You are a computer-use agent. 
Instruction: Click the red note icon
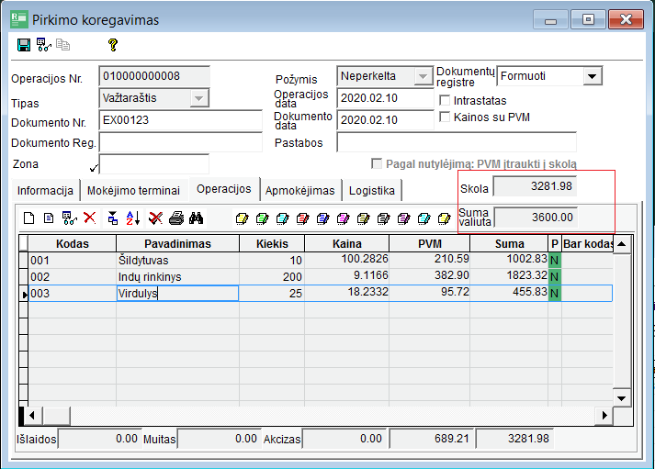pyautogui.click(x=303, y=218)
